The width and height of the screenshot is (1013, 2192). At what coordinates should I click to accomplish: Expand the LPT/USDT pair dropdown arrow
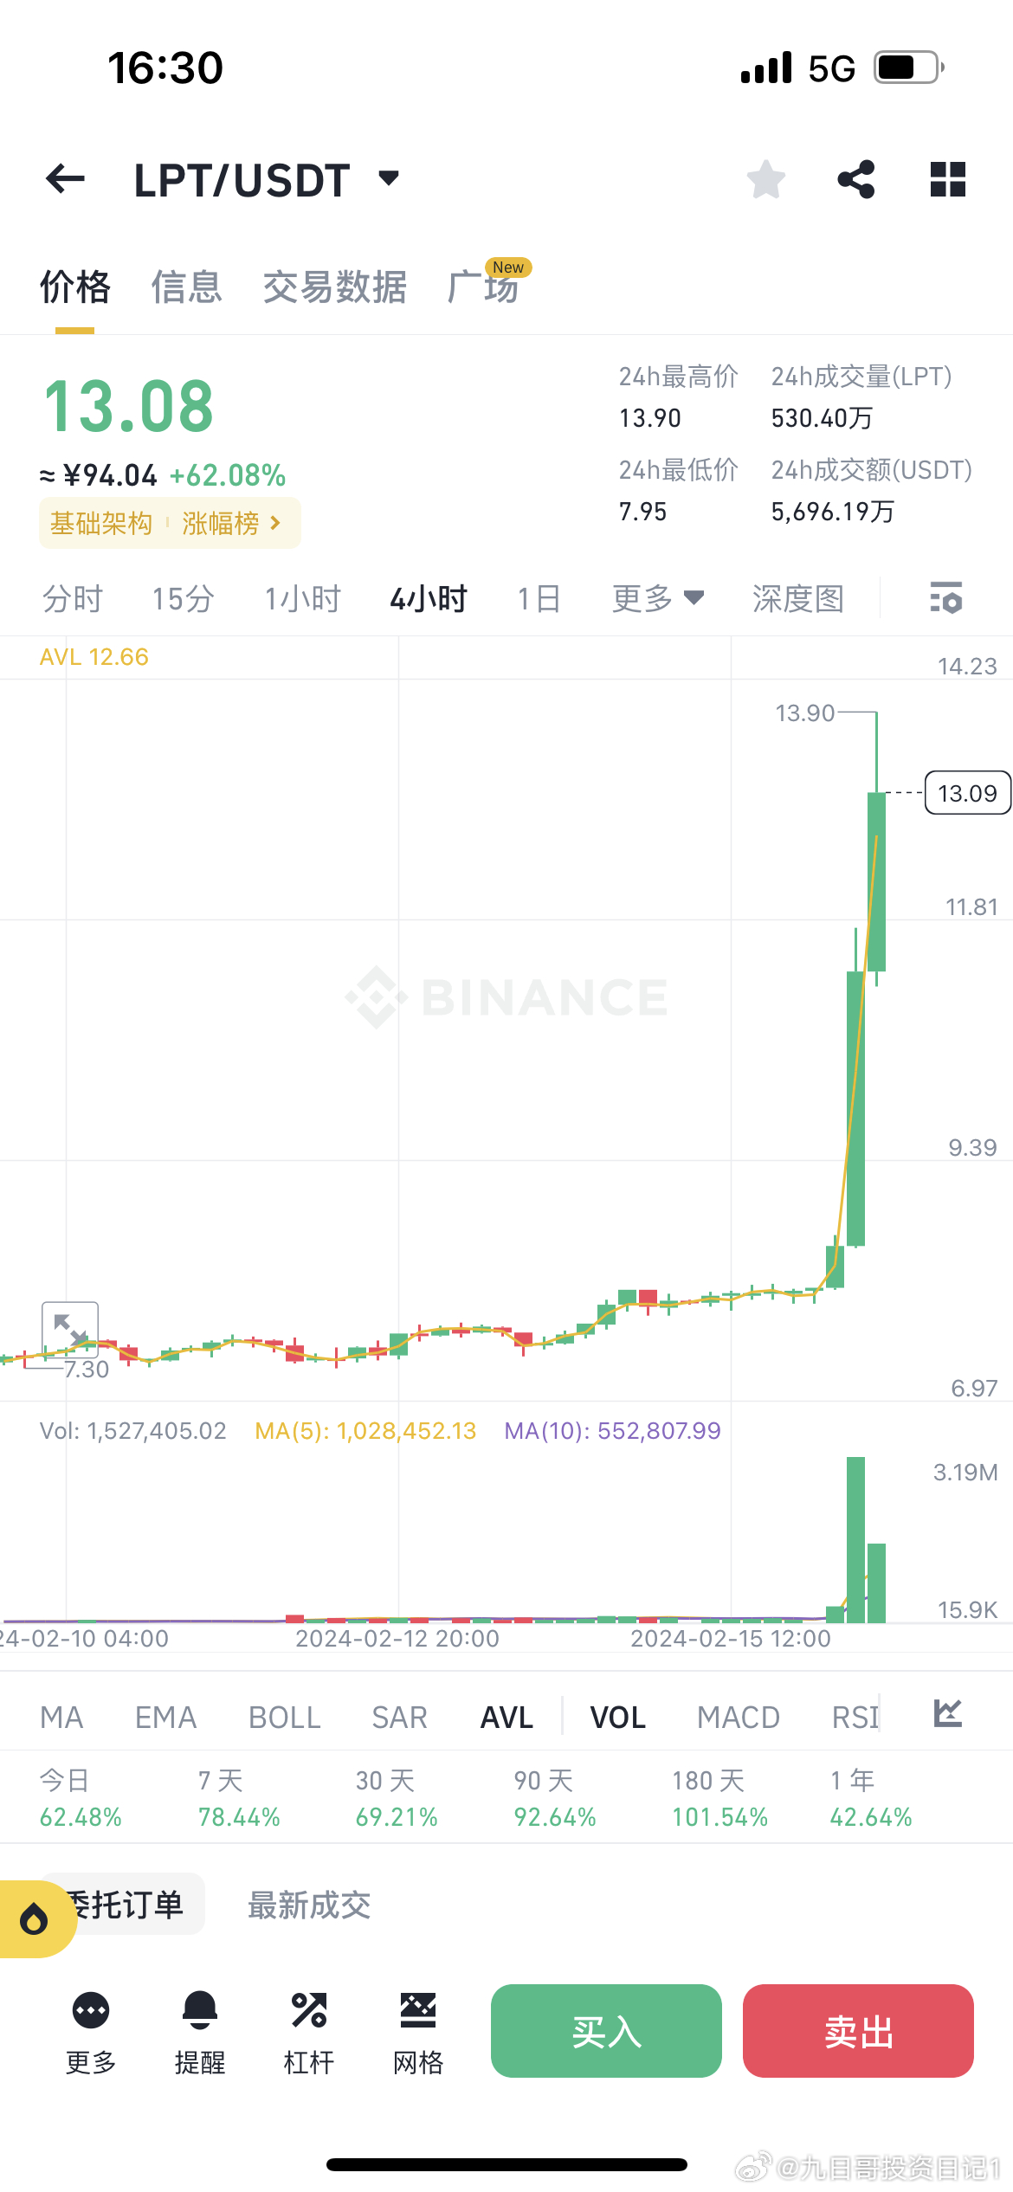389,178
